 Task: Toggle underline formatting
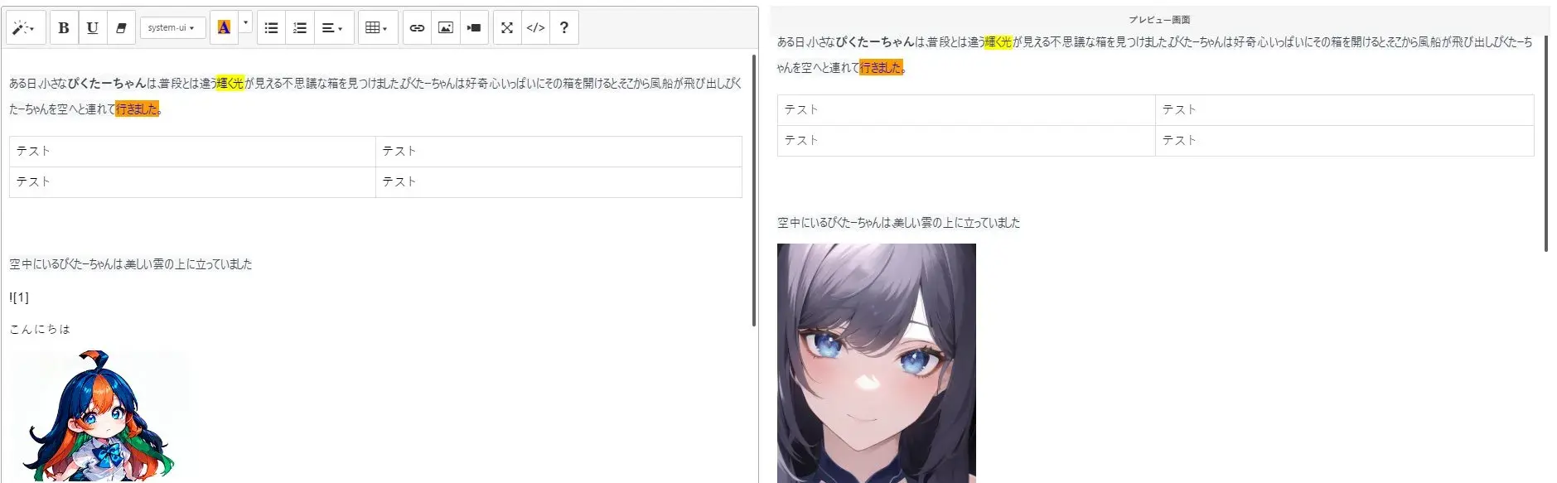click(92, 27)
